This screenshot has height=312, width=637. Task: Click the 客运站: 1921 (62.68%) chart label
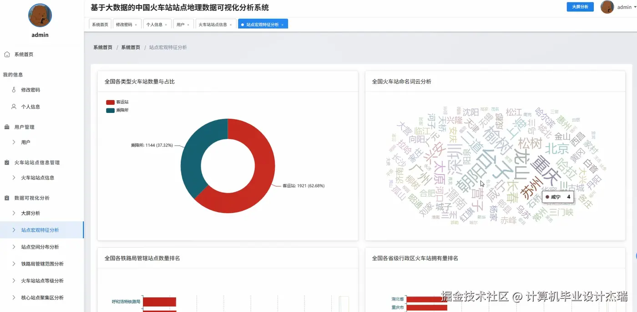click(303, 186)
